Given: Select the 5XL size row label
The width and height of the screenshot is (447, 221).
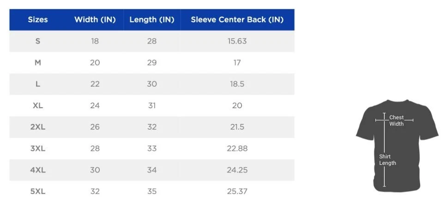Looking at the screenshot, I should click(x=38, y=191).
